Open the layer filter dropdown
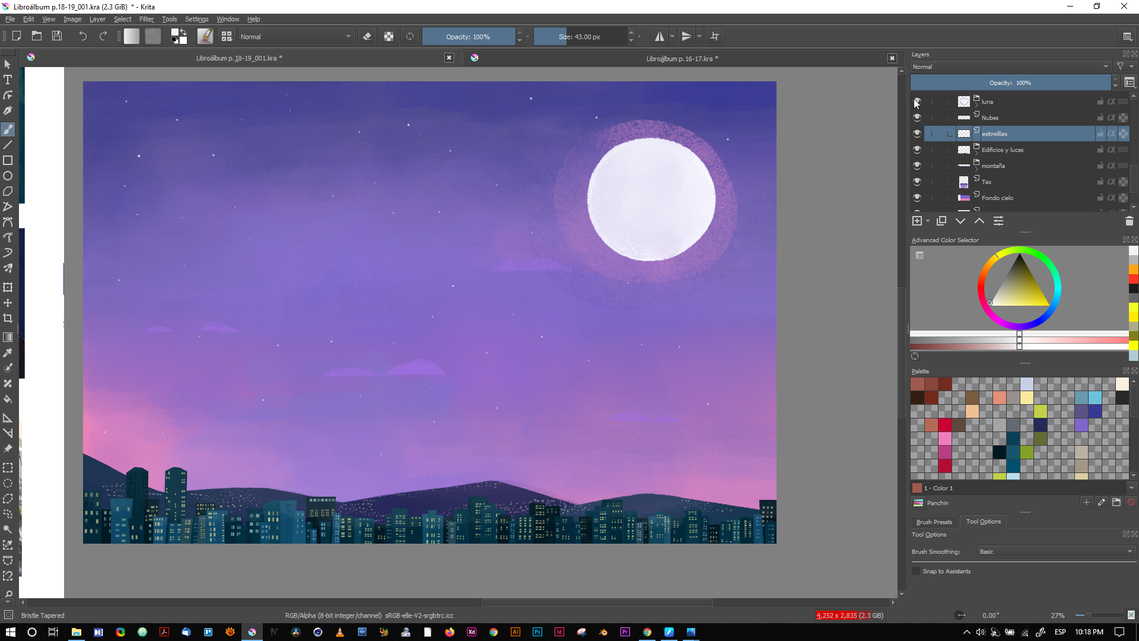The image size is (1139, 641). [x=1124, y=66]
